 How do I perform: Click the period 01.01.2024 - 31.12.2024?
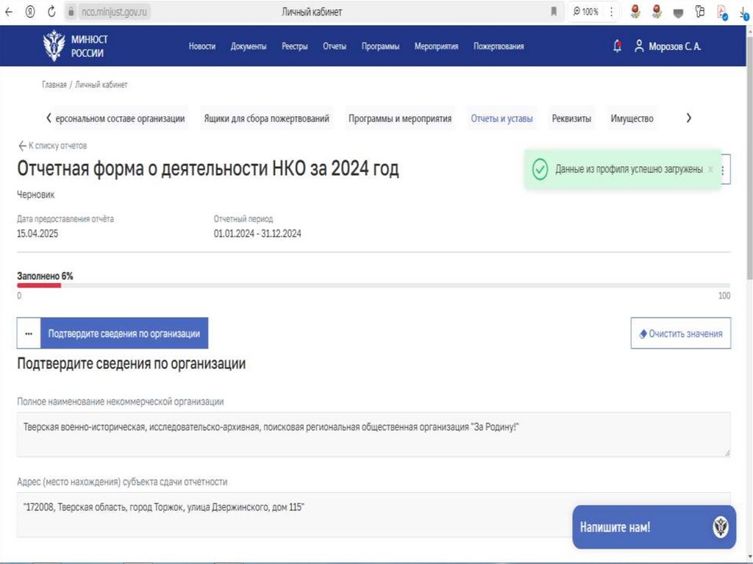pyautogui.click(x=257, y=234)
